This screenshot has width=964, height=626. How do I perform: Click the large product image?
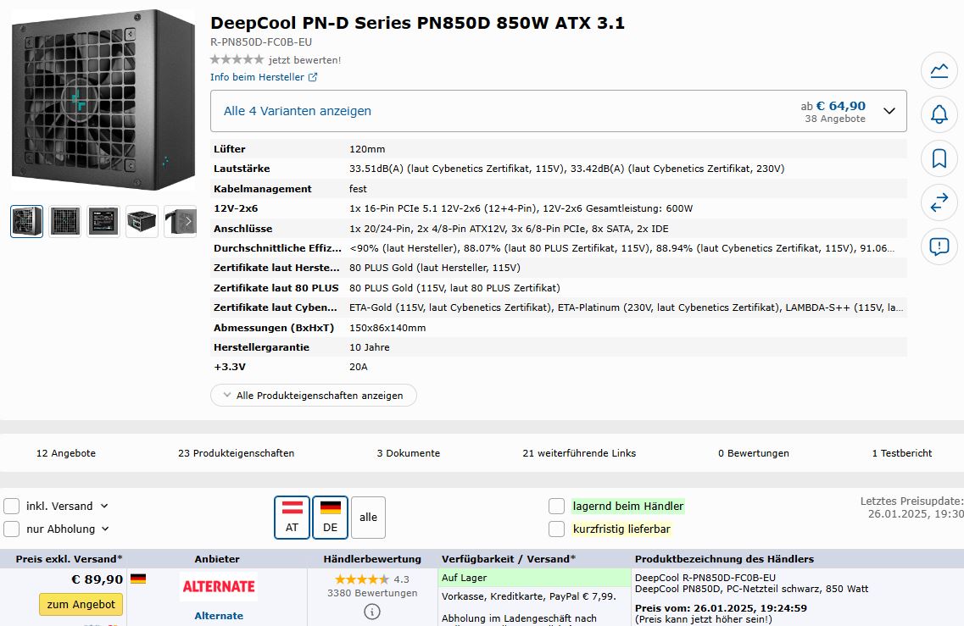pyautogui.click(x=103, y=100)
